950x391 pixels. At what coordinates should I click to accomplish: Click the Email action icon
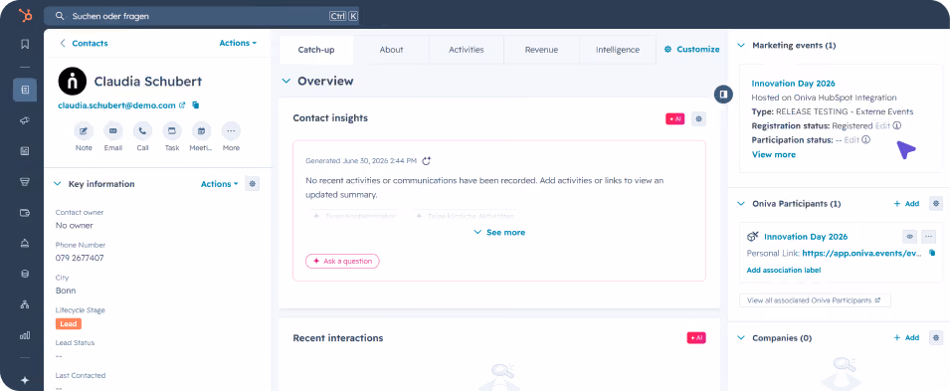tap(112, 131)
